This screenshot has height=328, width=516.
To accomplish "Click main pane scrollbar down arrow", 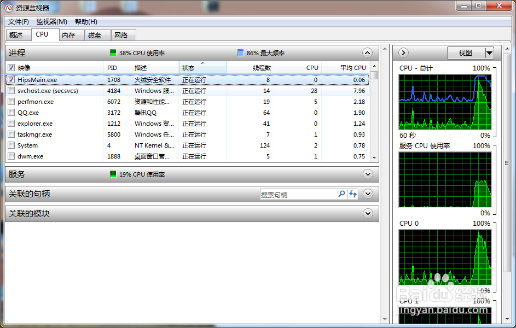I will (385, 319).
